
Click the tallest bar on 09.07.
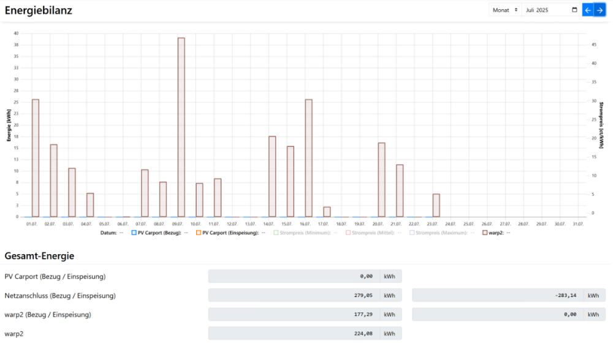tap(181, 127)
